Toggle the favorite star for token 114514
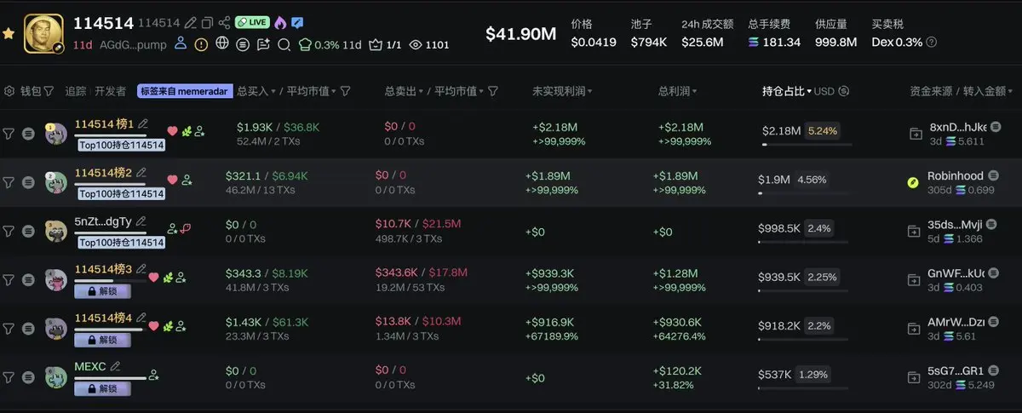The image size is (1022, 413). click(x=9, y=34)
